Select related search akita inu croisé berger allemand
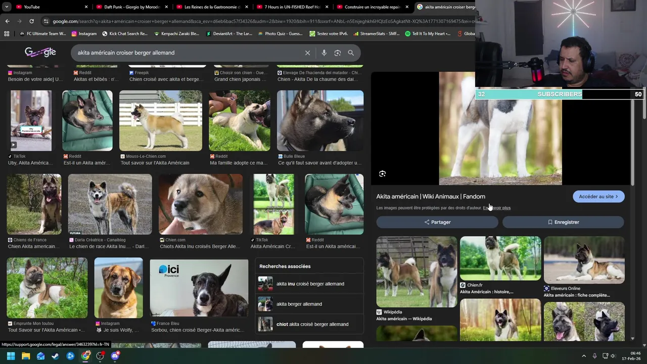The image size is (647, 364). point(309,284)
